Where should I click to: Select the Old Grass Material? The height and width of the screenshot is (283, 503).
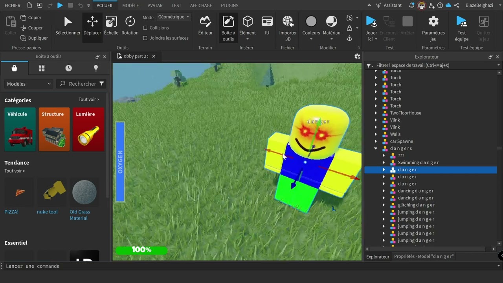(84, 199)
